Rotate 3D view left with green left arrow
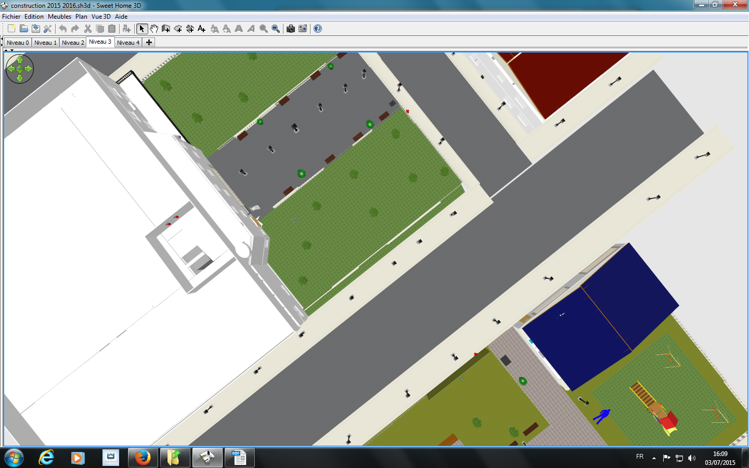The width and height of the screenshot is (749, 468). [x=11, y=69]
